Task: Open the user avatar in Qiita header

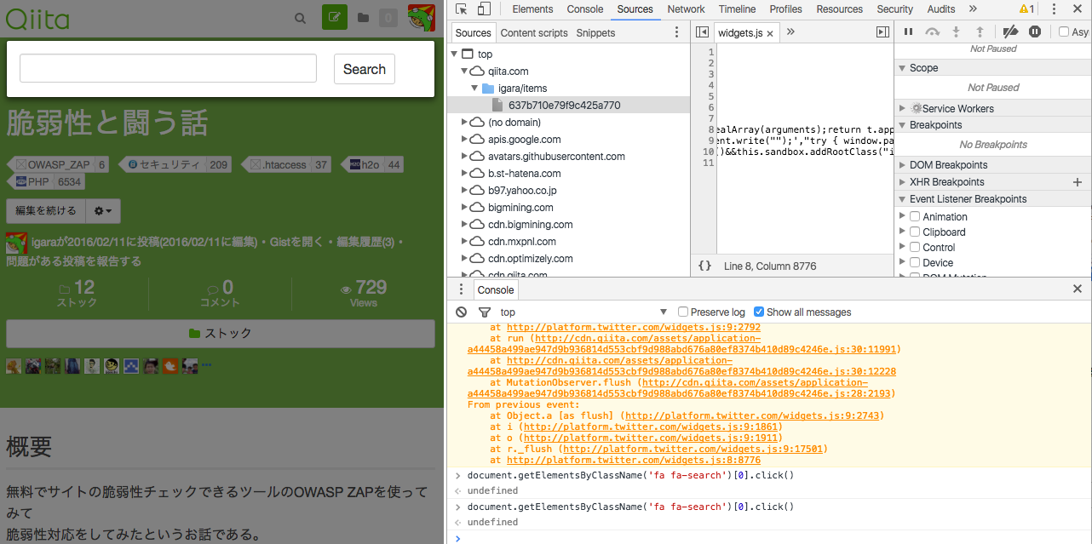Action: point(422,17)
